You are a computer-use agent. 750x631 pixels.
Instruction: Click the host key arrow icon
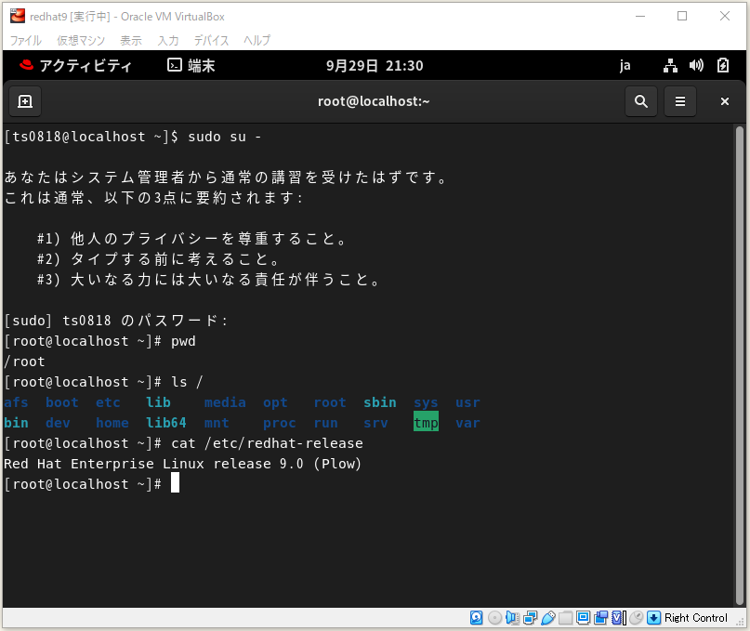(653, 618)
